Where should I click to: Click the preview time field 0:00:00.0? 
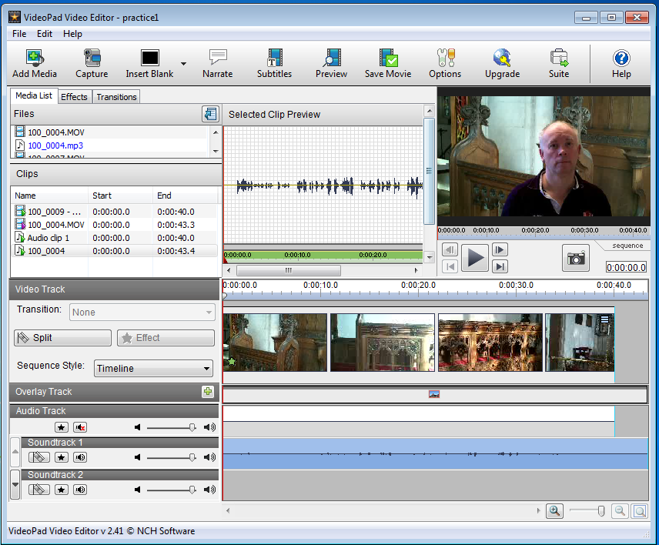point(626,267)
